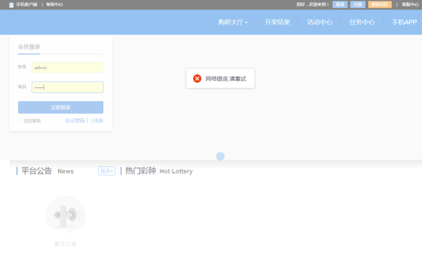This screenshot has height=261, width=422.
Task: Click the top bar 注册 button
Action: (x=358, y=4)
